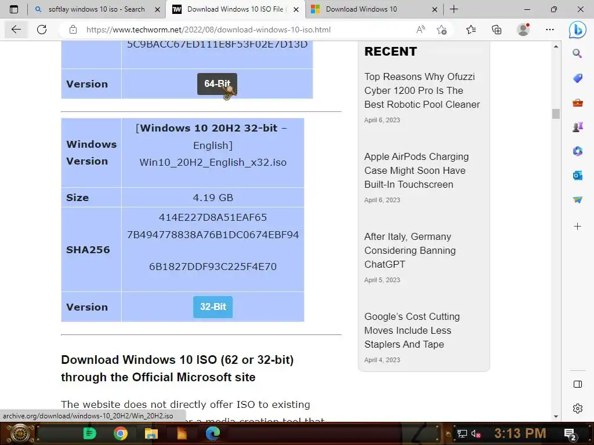Open the Ofuzzi Cyber 1200 Pro article
Image resolution: width=594 pixels, height=445 pixels.
coord(422,90)
